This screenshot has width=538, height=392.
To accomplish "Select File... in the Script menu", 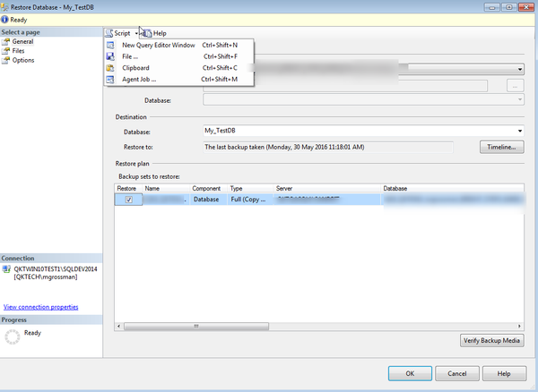I will coord(179,56).
